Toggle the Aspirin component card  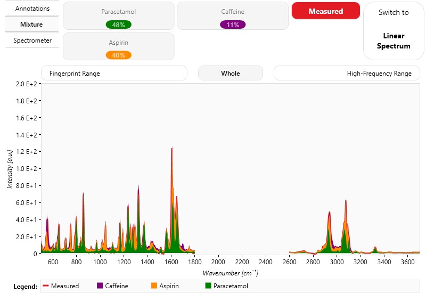point(118,43)
